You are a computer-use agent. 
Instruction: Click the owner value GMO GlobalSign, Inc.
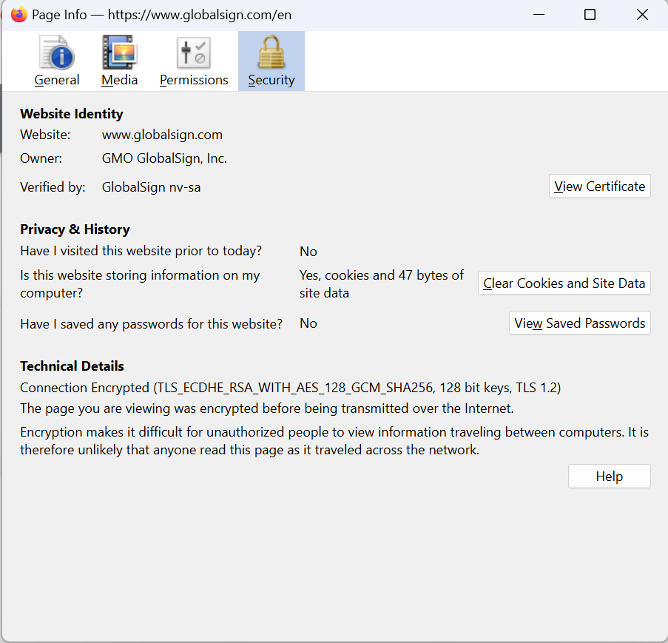(x=164, y=158)
